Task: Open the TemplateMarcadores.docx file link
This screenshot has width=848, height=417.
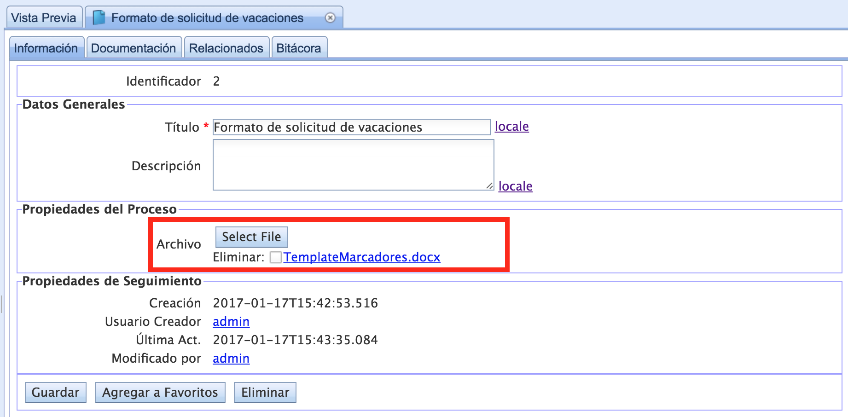Action: click(x=362, y=257)
